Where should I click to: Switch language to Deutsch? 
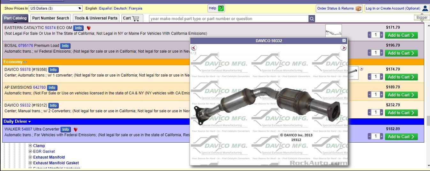click(x=120, y=8)
